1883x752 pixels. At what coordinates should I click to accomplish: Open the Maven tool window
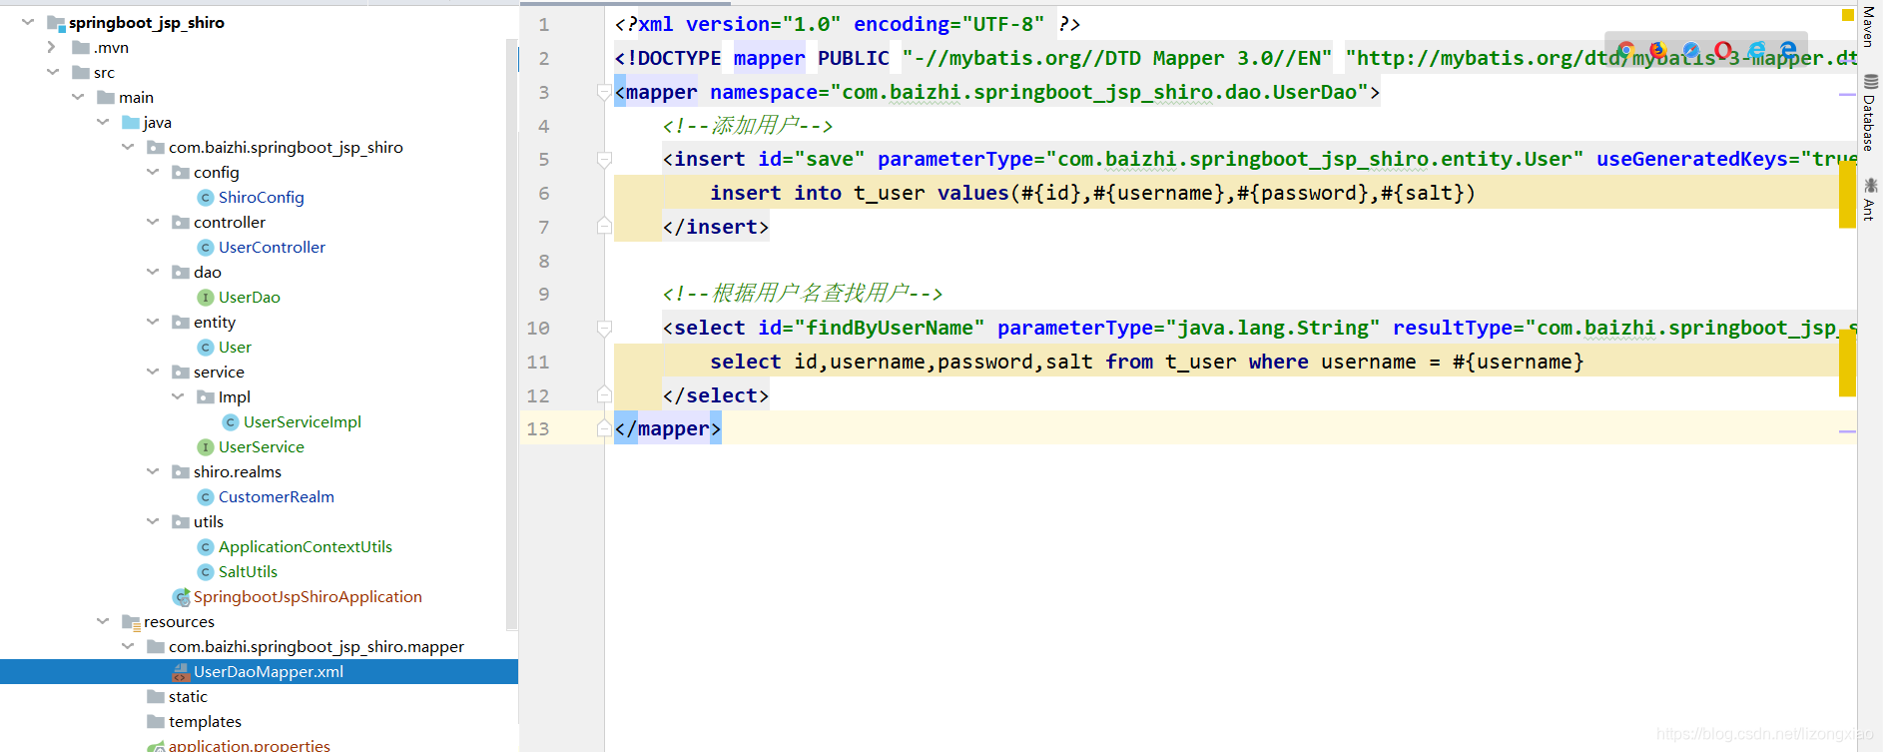pos(1869,27)
